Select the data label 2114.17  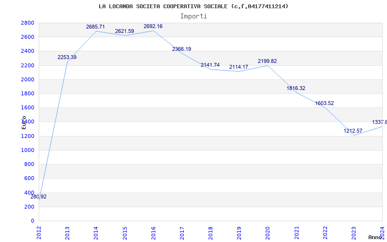pyautogui.click(x=238, y=67)
